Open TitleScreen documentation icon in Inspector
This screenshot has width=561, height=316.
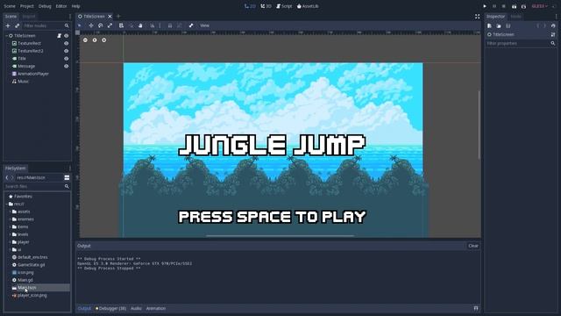pos(553,34)
